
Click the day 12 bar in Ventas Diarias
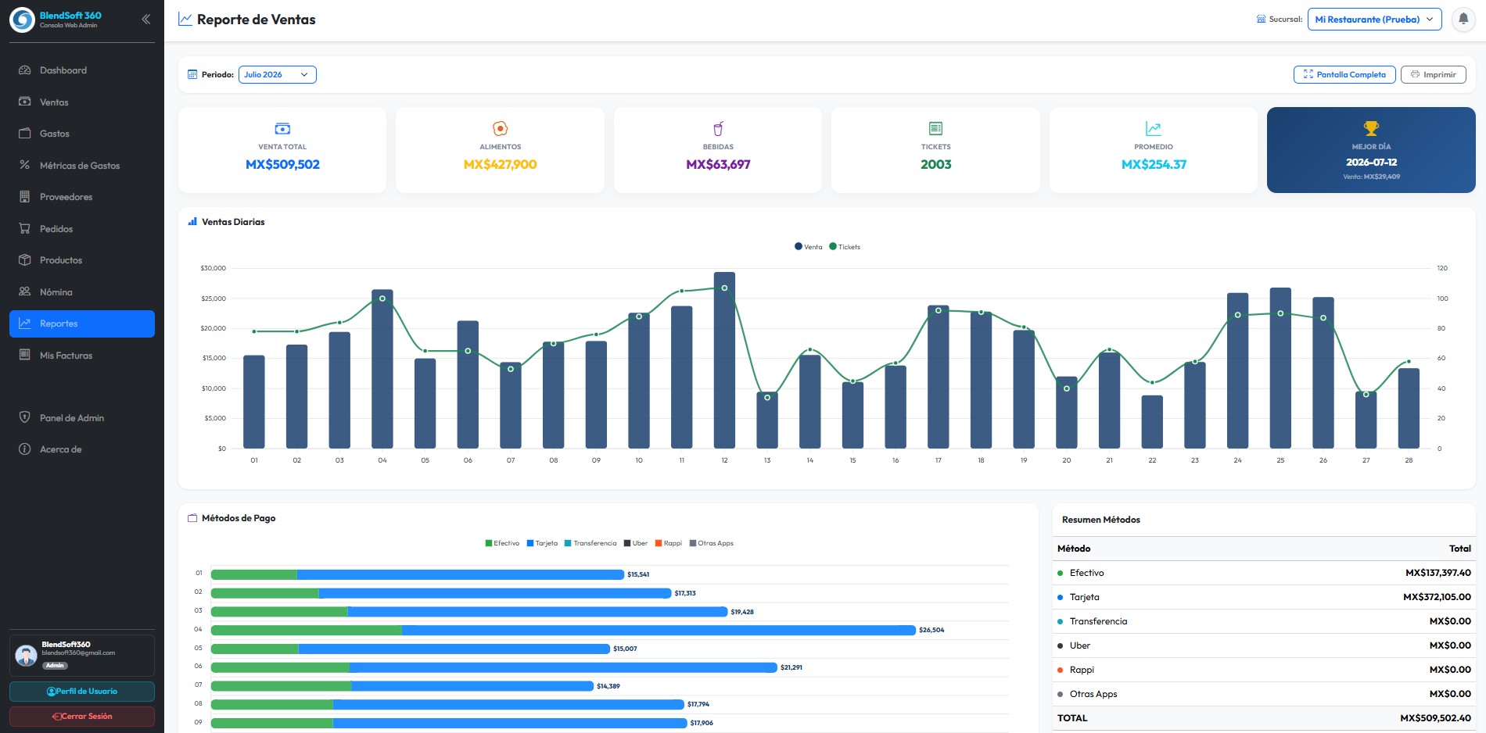[x=724, y=360]
